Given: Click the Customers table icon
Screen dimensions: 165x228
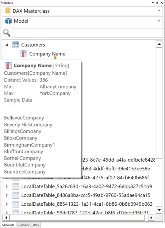Looking at the screenshot, I should (x=16, y=45).
